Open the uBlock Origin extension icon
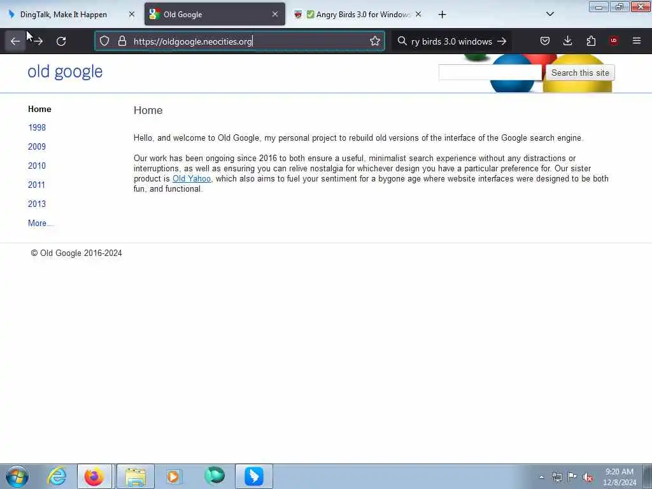Screen dimensions: 652x489 (613, 41)
